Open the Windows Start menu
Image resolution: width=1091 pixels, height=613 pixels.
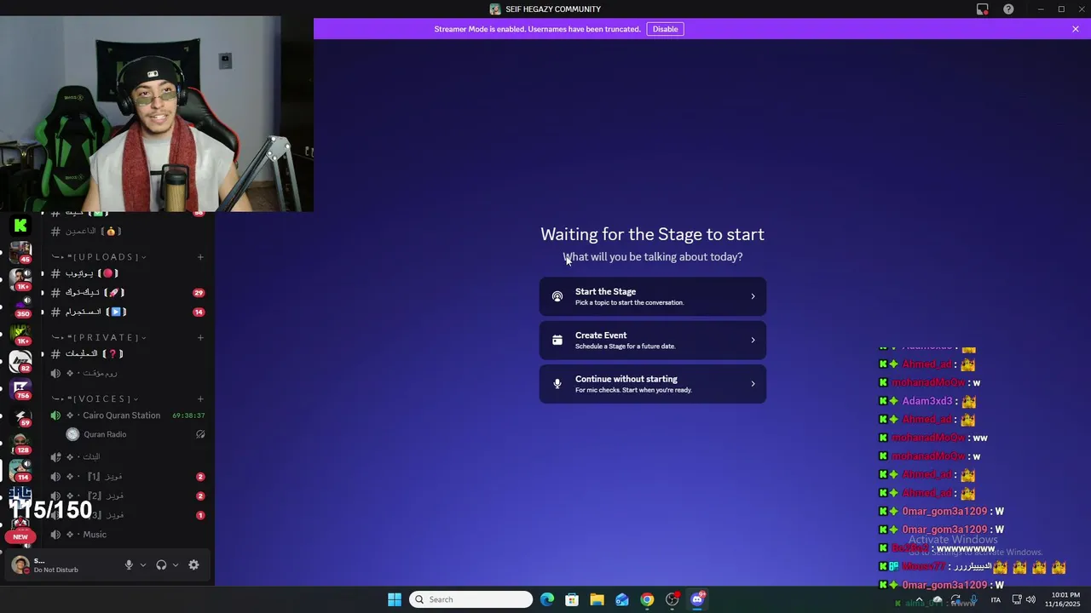tap(395, 599)
